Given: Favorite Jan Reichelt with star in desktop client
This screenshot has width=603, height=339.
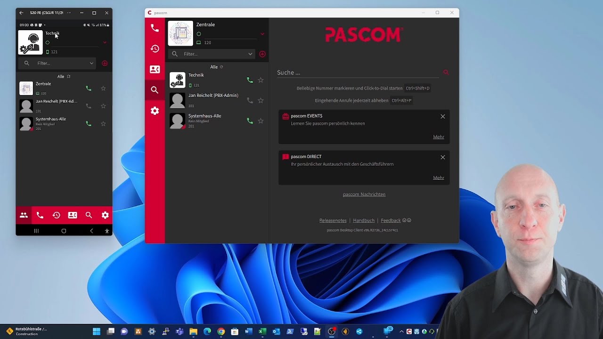Looking at the screenshot, I should click(x=261, y=100).
